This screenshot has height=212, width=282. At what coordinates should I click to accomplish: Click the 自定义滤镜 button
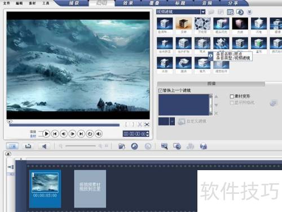[x=192, y=122]
